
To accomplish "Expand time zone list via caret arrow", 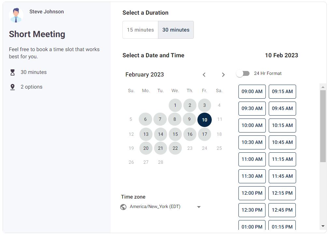I will tap(199, 207).
